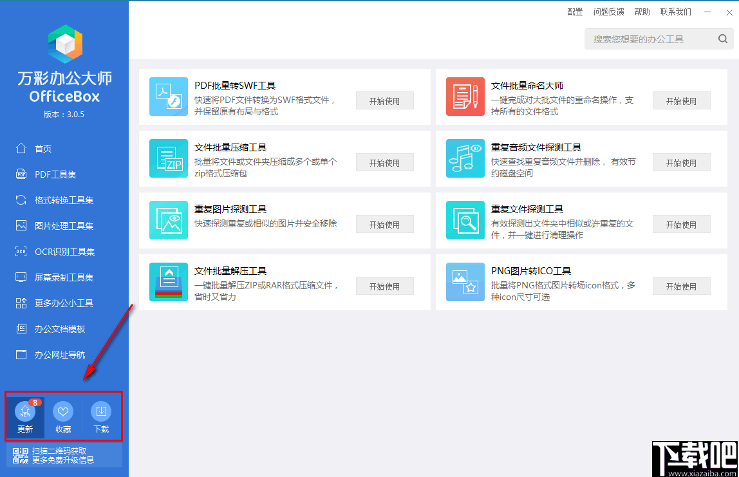The image size is (739, 477).
Task: Click 开始使用 for PDF批量转SWF工具
Action: (x=384, y=100)
